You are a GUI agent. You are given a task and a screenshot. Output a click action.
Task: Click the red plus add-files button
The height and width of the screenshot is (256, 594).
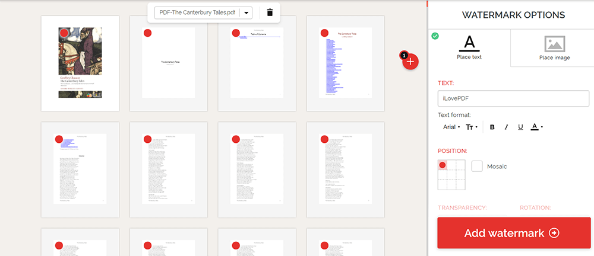(x=411, y=62)
